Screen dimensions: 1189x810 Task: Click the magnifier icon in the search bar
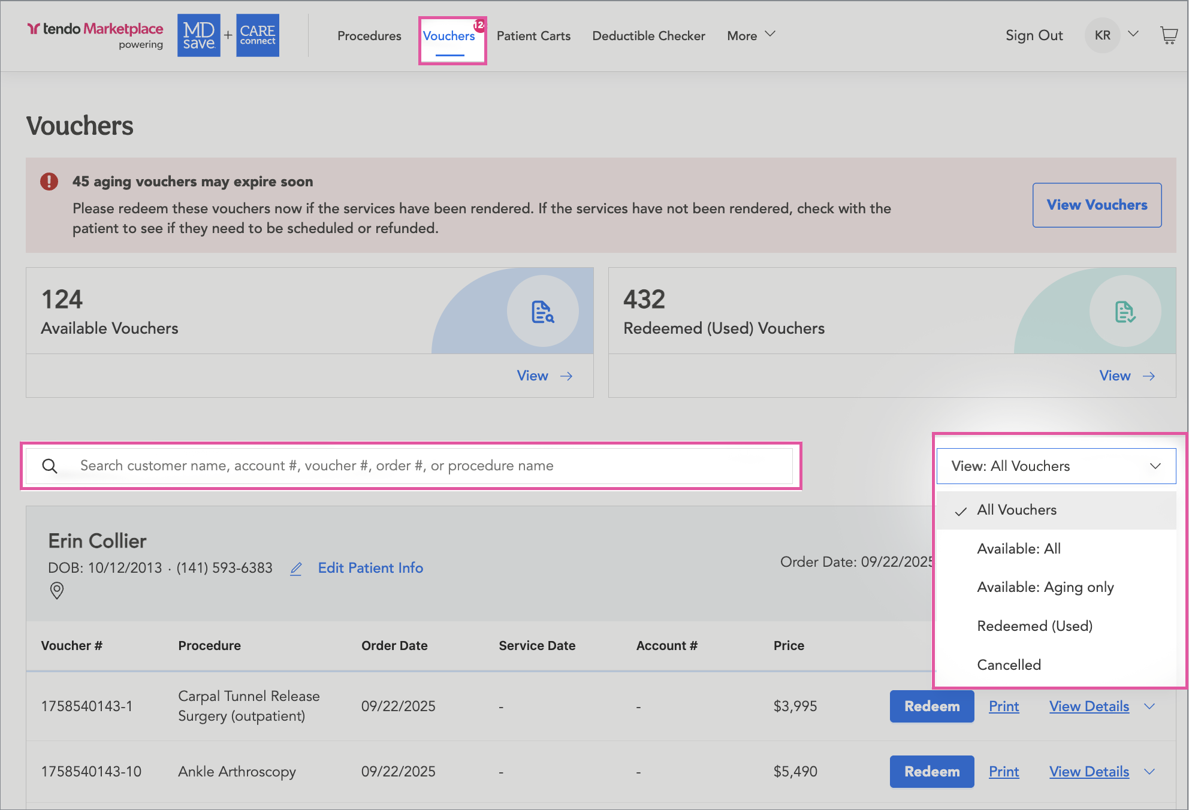pos(50,466)
